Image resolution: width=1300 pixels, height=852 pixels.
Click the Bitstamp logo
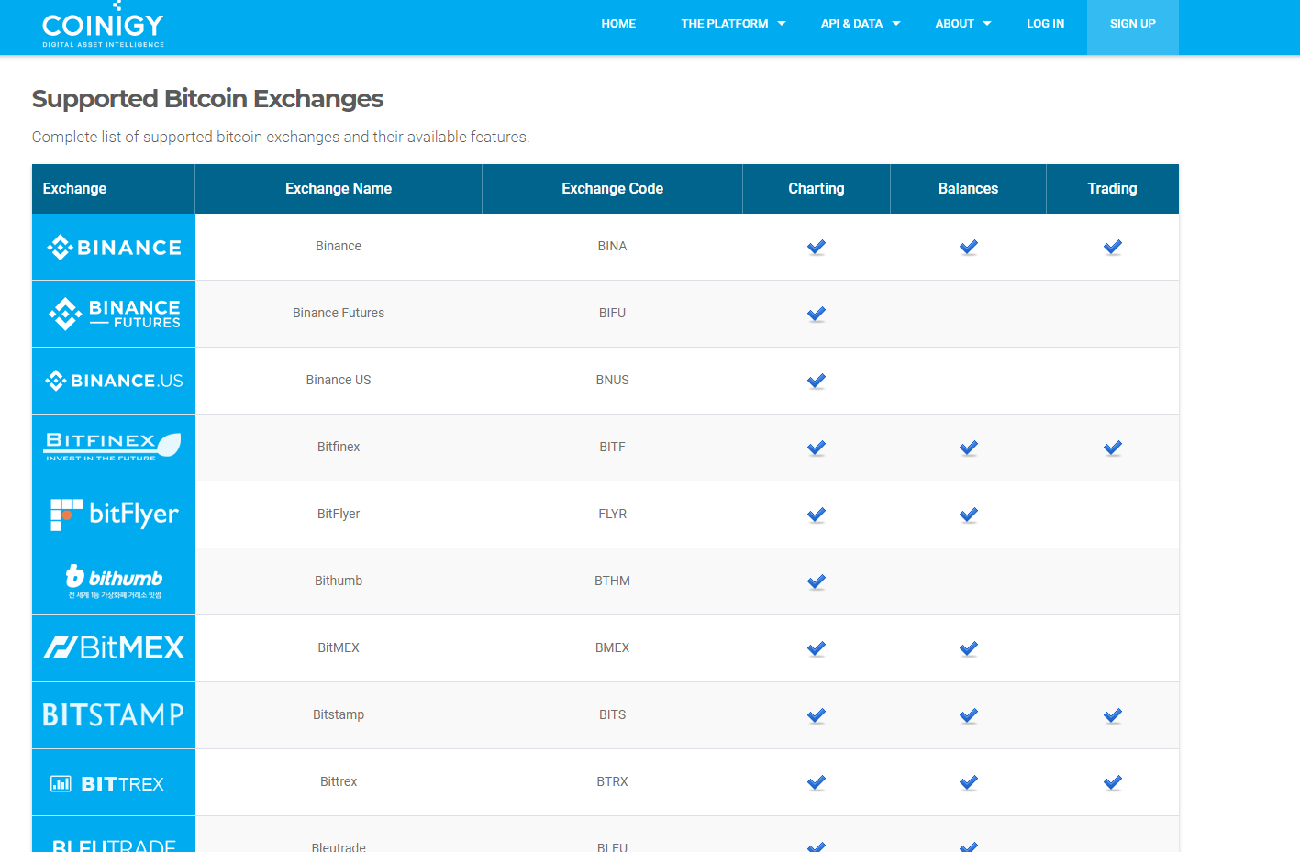coord(114,715)
